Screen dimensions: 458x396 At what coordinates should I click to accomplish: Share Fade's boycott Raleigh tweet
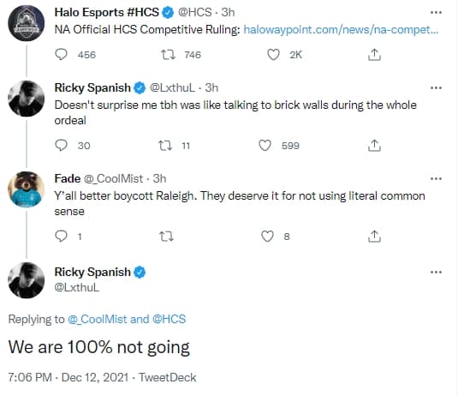click(x=374, y=236)
